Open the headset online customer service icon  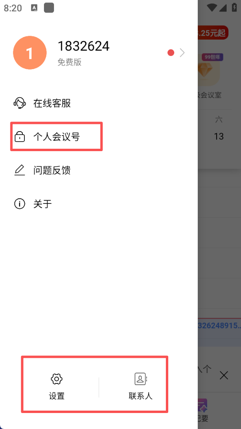(20, 103)
